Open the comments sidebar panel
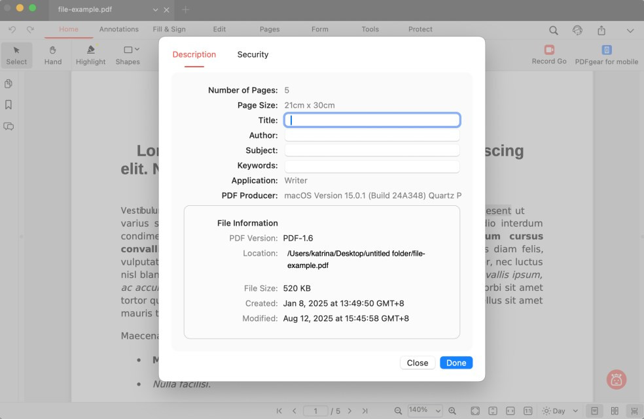The width and height of the screenshot is (644, 419). point(9,126)
